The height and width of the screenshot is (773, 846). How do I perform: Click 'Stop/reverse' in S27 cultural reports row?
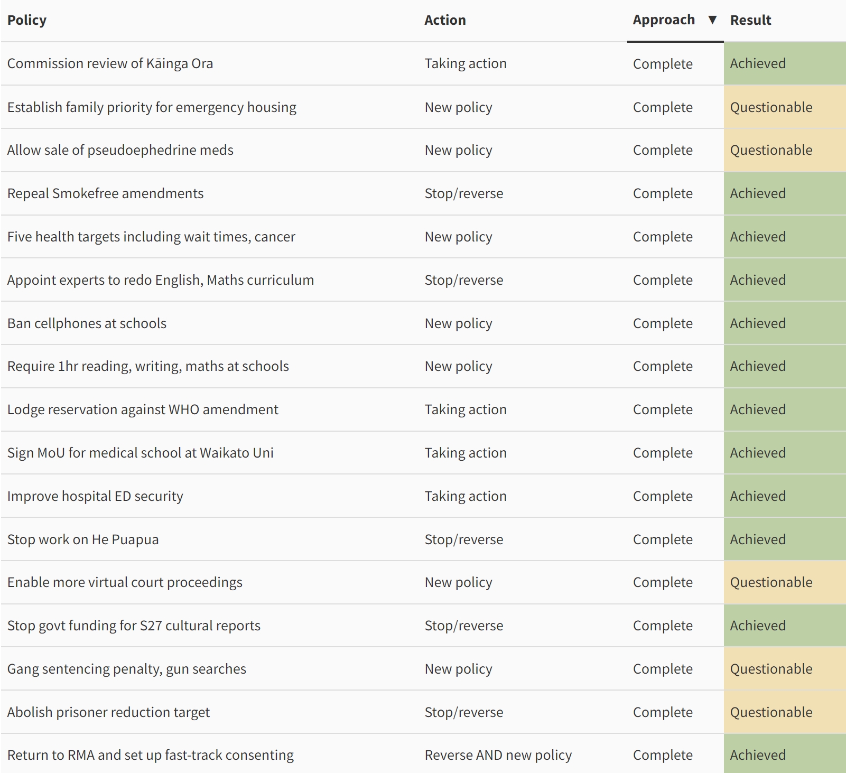tap(464, 626)
